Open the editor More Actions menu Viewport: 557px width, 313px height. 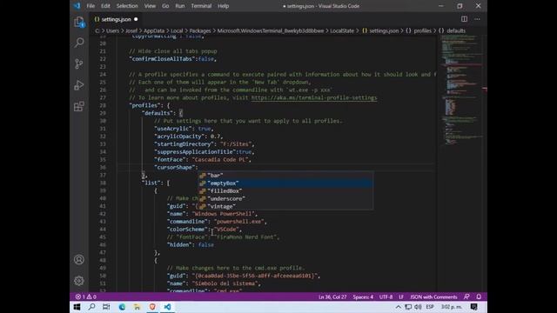(x=477, y=19)
